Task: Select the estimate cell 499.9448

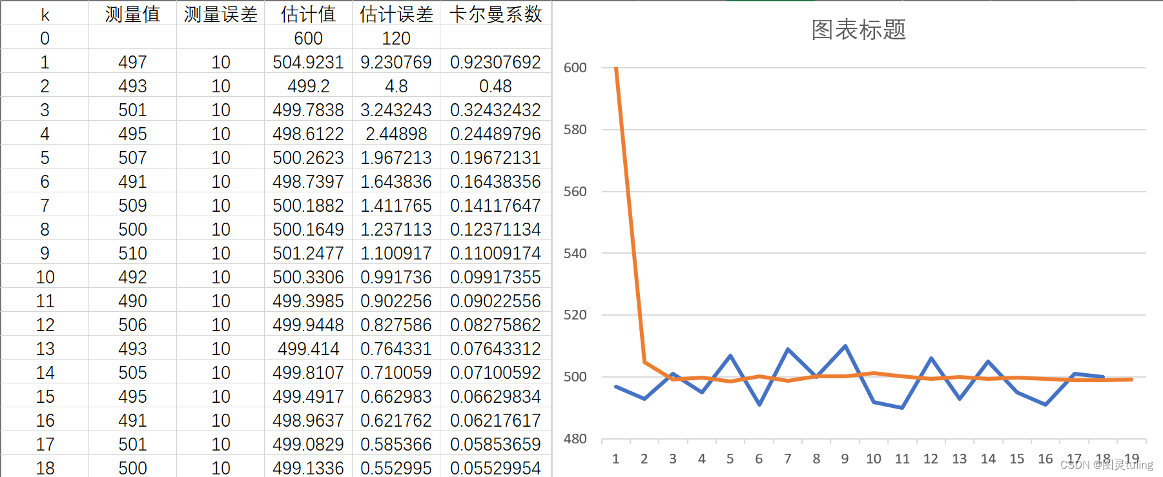Action: pos(308,325)
